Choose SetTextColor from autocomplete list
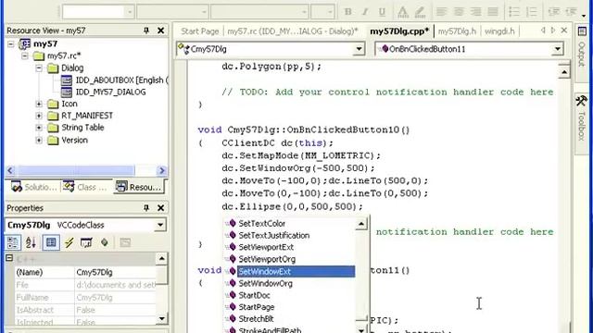The height and width of the screenshot is (333, 593). click(x=261, y=224)
